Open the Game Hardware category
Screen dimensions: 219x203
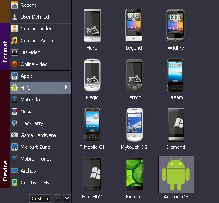point(41,135)
